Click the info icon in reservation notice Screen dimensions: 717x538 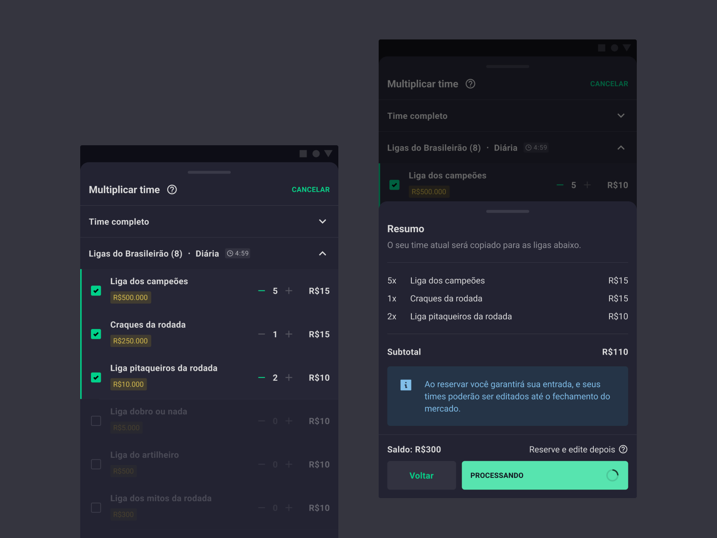pos(406,385)
